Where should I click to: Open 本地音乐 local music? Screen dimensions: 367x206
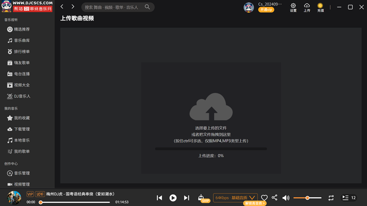(18, 140)
